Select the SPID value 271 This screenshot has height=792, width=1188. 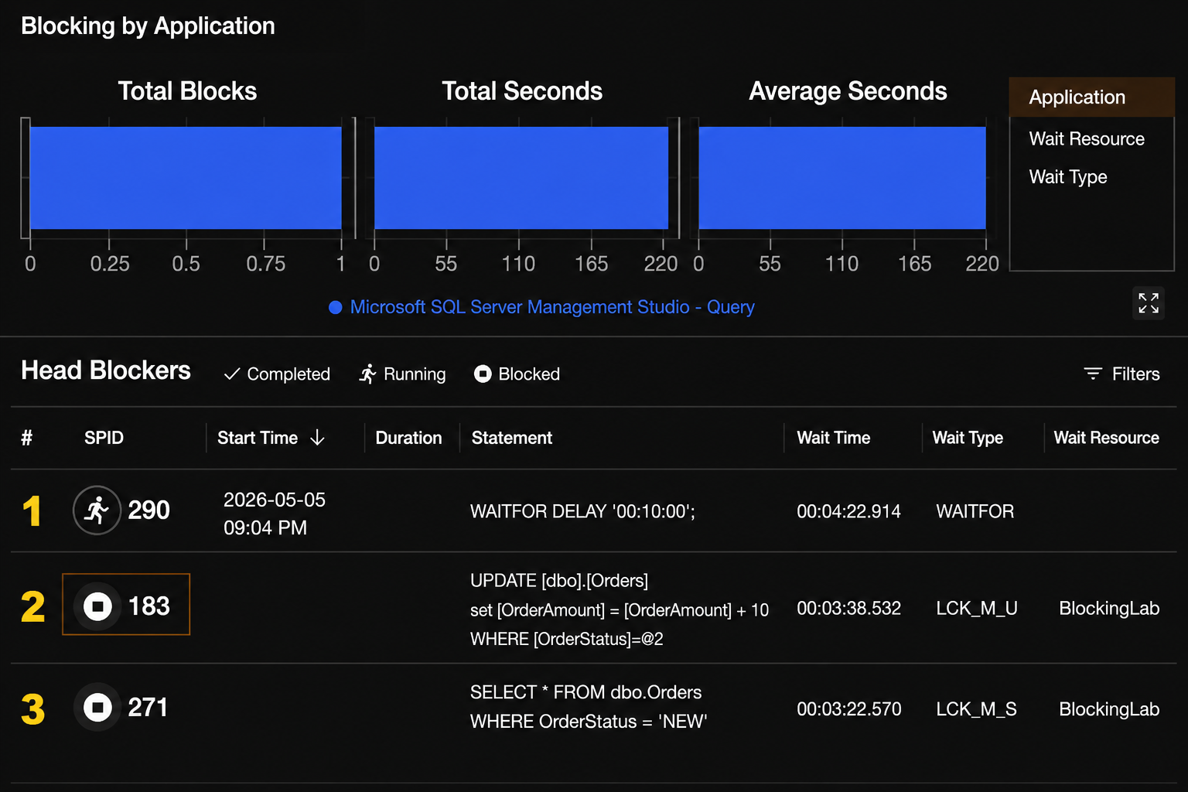pyautogui.click(x=148, y=707)
